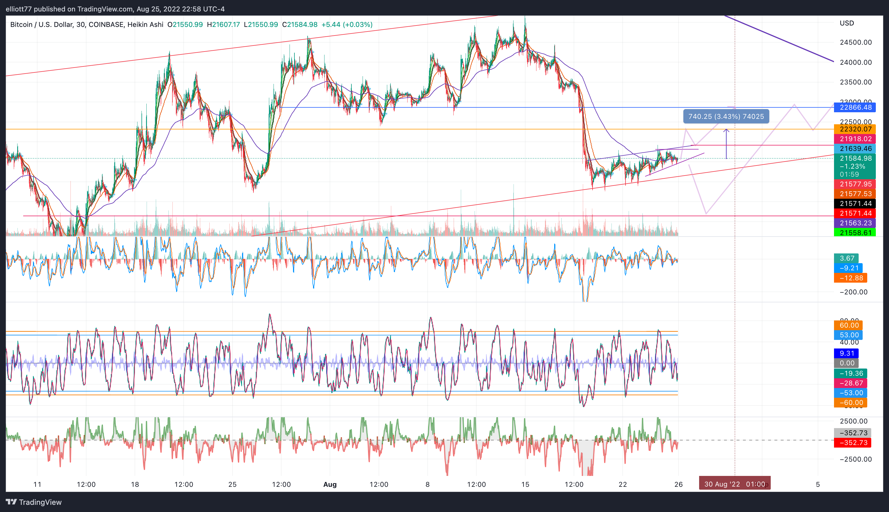
Task: Click the +5.44 (+0.03%) change text
Action: click(347, 25)
